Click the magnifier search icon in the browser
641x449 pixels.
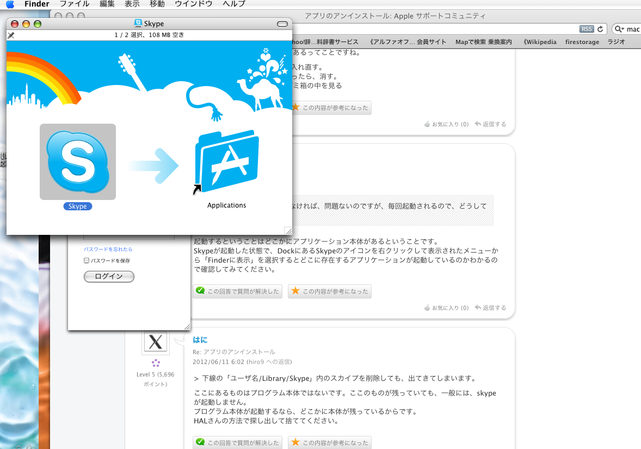click(x=619, y=29)
